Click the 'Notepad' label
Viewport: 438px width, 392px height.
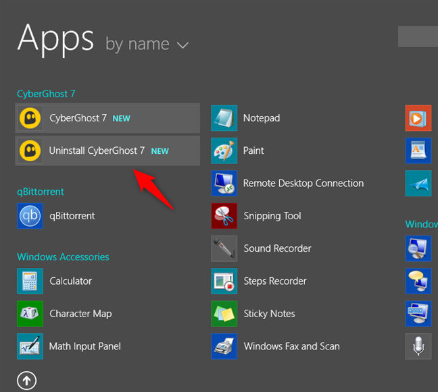pyautogui.click(x=262, y=118)
